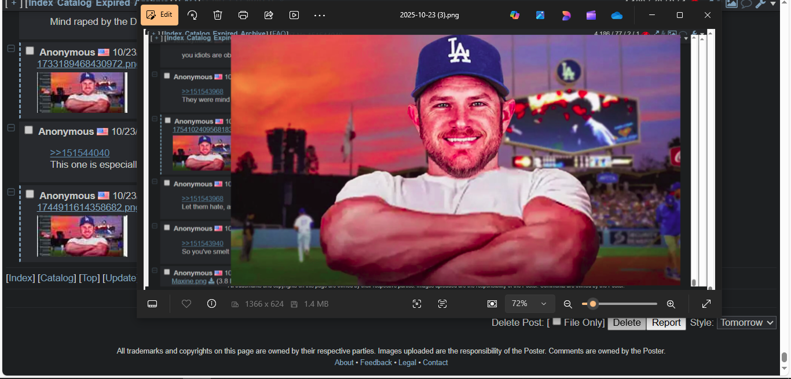
Task: Click the browser speech bubble icon
Action: click(x=746, y=3)
